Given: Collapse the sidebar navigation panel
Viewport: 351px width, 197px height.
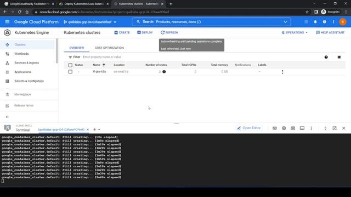Looking at the screenshot, I should 7,117.
